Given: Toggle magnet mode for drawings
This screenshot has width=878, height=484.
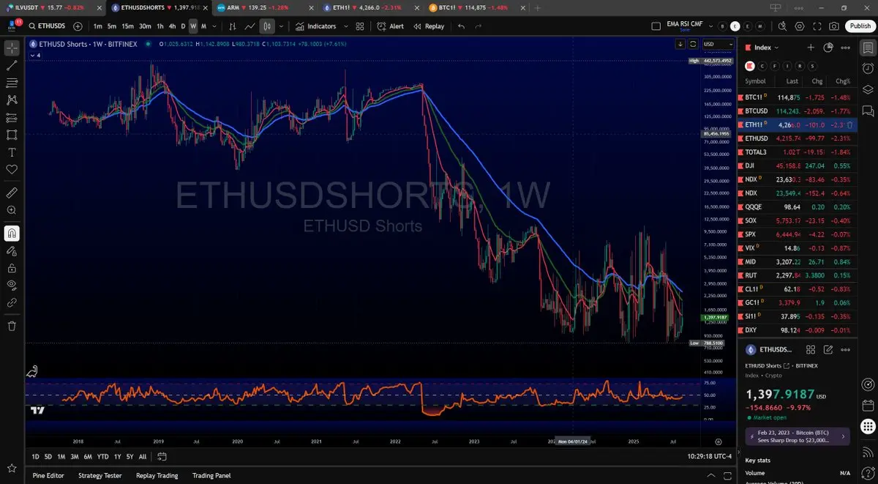Looking at the screenshot, I should tap(12, 234).
